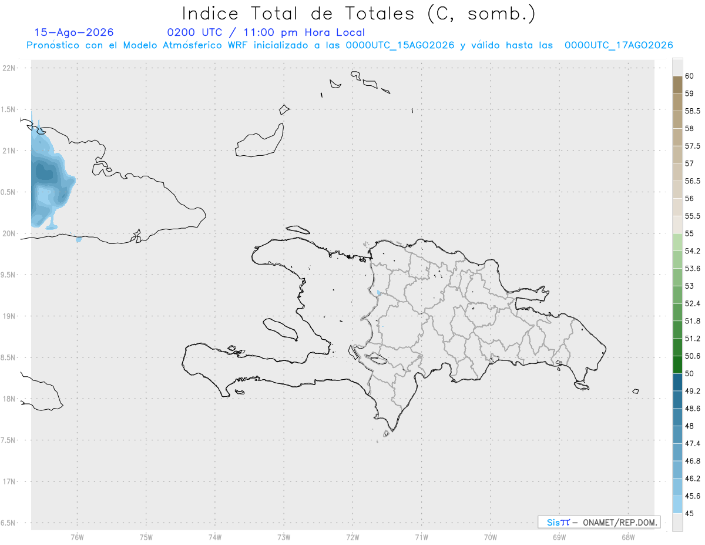Click the legend value '51.2'
Image resolution: width=705 pixels, height=545 pixels.
click(x=693, y=339)
